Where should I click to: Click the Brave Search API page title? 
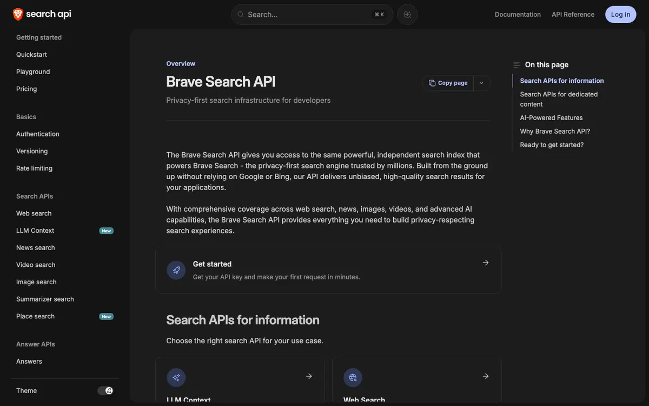pos(221,81)
